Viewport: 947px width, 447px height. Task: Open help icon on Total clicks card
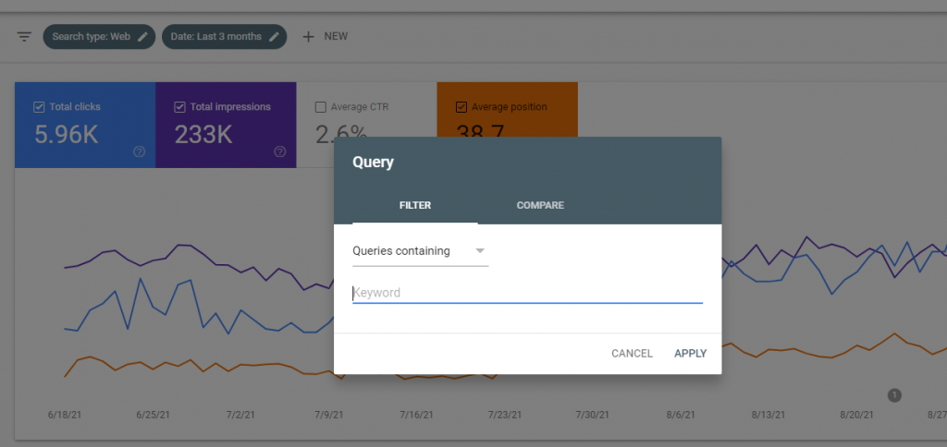(139, 151)
